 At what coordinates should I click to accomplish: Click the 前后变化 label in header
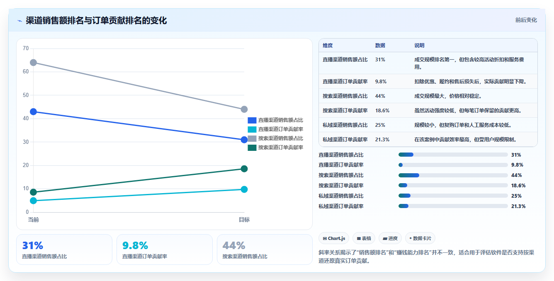pyautogui.click(x=526, y=20)
